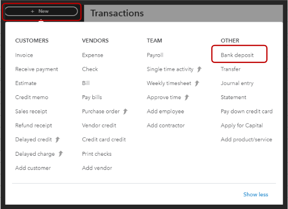This screenshot has height=209, width=288.
Task: Choose Transfer option
Action: click(231, 69)
